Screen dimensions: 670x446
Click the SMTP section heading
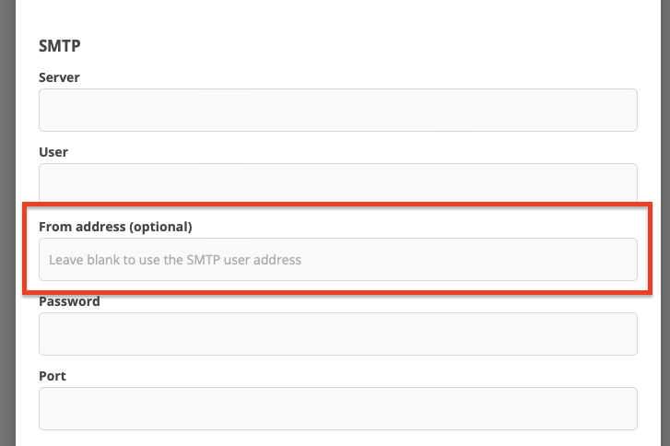point(59,46)
